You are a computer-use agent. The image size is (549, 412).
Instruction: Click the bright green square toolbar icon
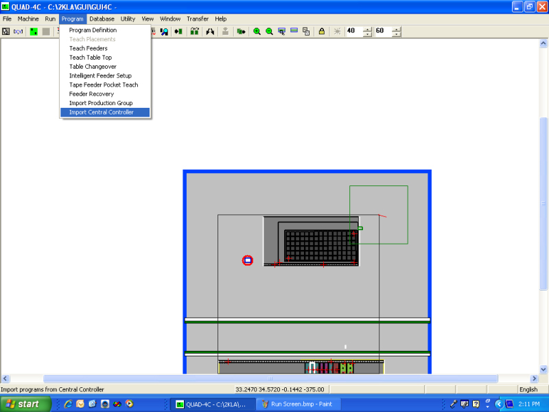[34, 32]
